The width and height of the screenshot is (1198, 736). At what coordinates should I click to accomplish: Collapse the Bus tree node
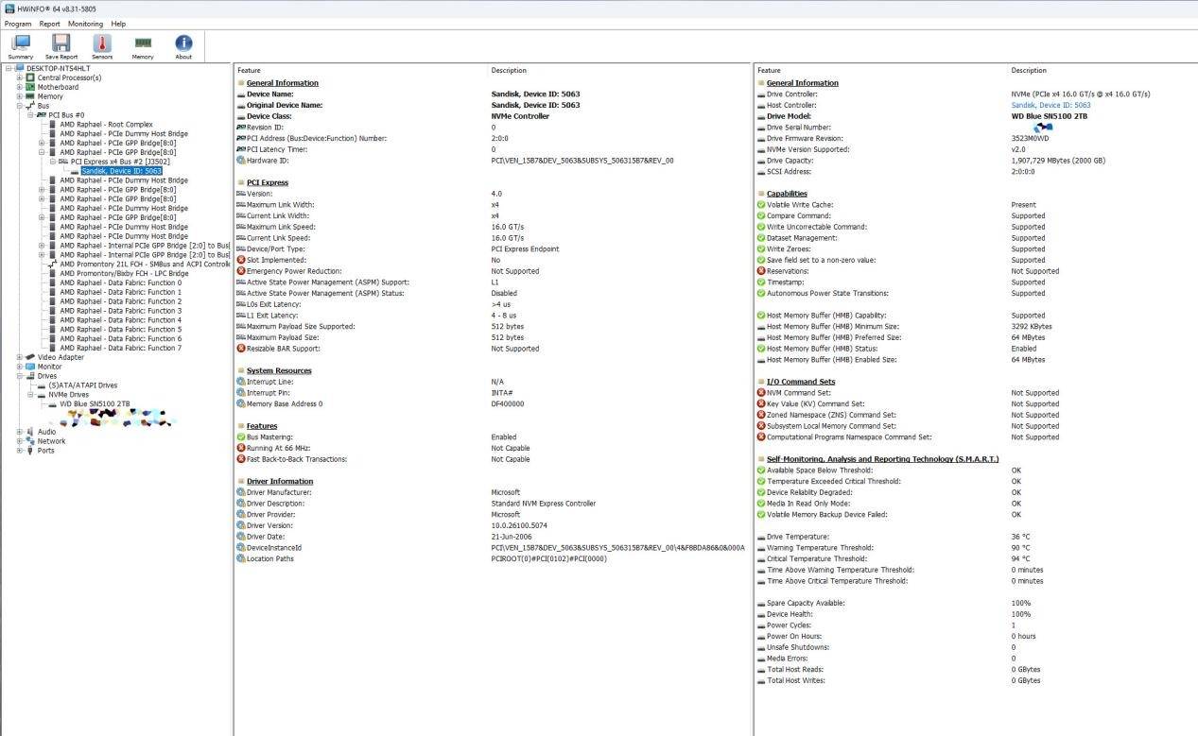(20, 106)
